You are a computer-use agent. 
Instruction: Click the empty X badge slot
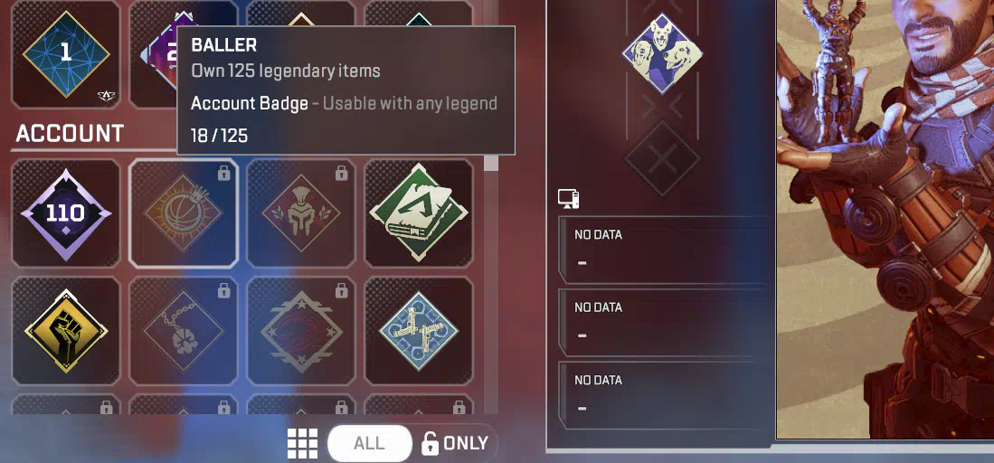tap(662, 158)
